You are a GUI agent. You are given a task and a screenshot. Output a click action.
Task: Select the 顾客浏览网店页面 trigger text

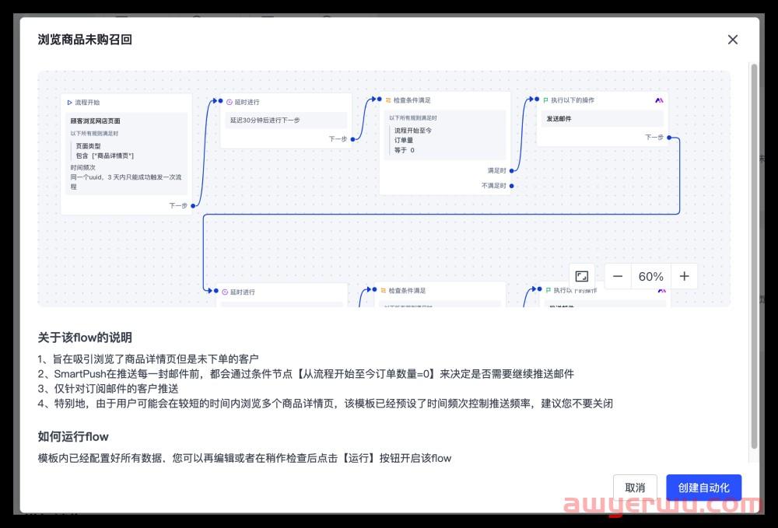pyautogui.click(x=95, y=121)
